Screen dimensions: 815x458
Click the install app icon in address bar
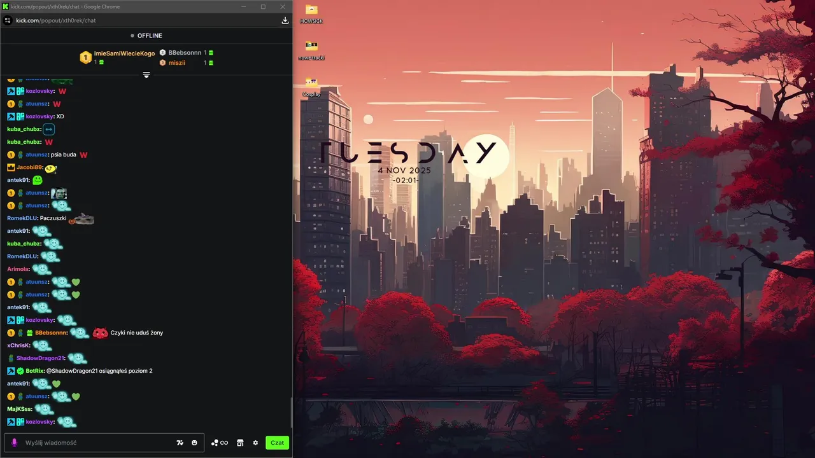click(285, 20)
